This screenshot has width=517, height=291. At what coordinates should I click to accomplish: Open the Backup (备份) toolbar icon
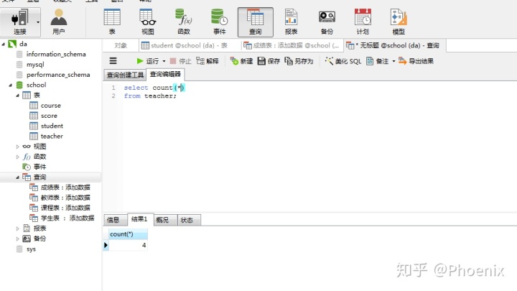click(327, 22)
